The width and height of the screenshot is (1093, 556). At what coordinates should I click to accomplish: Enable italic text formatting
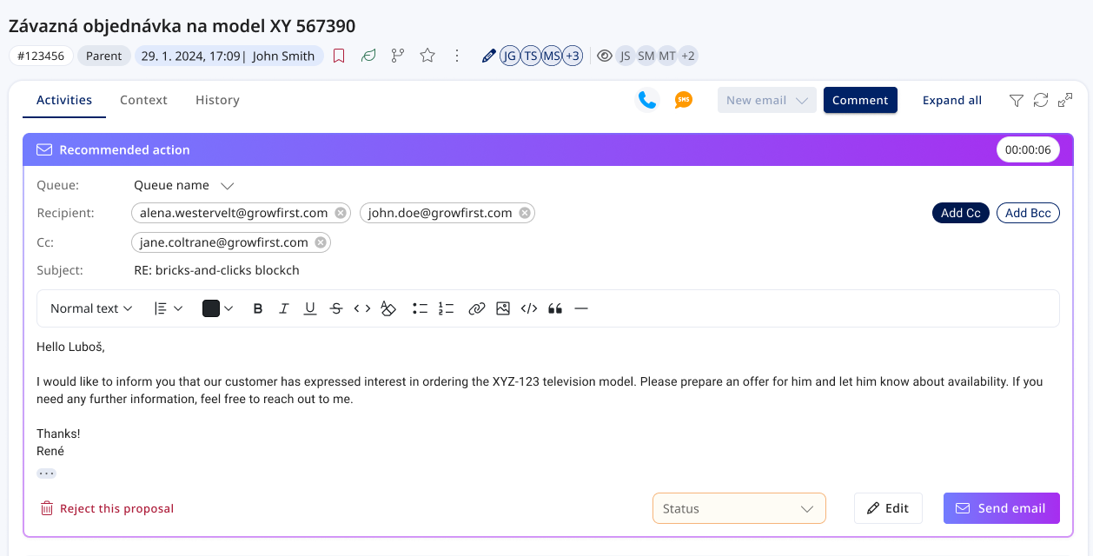[x=284, y=308]
